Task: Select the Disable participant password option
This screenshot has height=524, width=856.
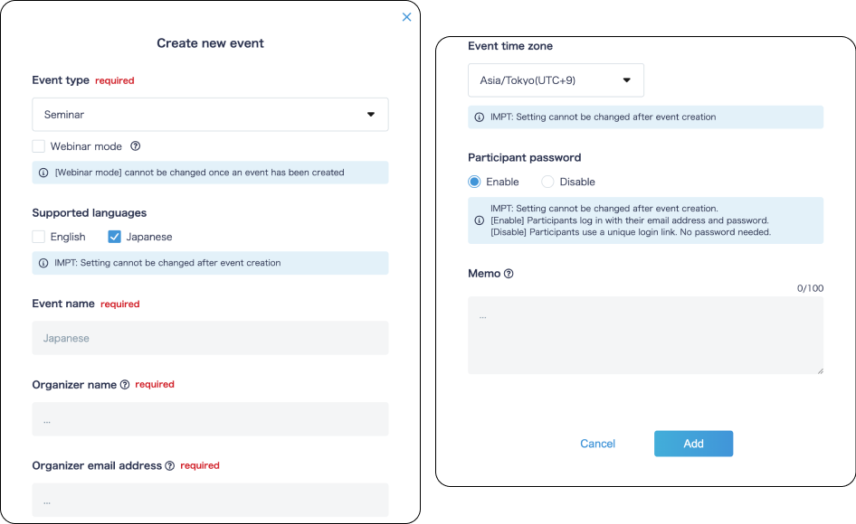Action: (x=547, y=182)
